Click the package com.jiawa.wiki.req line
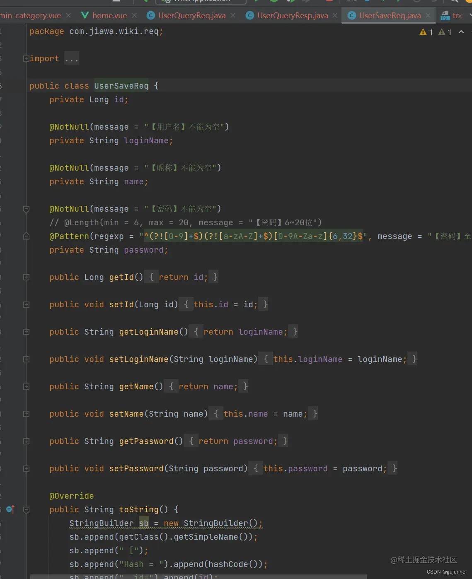This screenshot has width=472, height=579. coord(96,31)
